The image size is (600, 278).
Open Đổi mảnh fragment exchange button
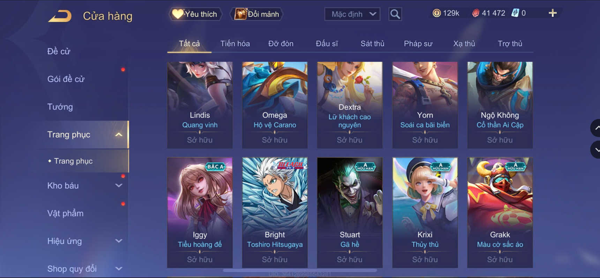click(257, 14)
